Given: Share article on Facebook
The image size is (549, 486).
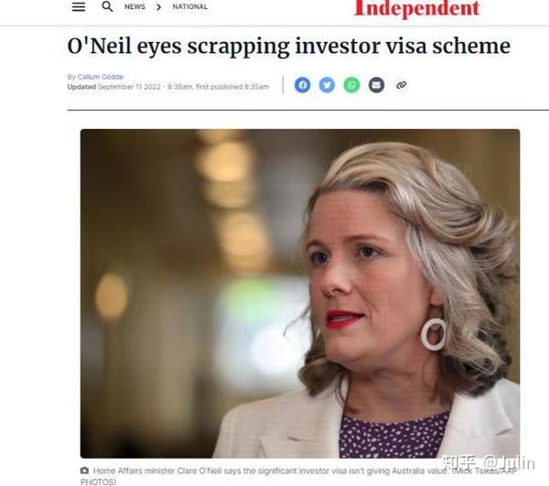Looking at the screenshot, I should [x=302, y=85].
